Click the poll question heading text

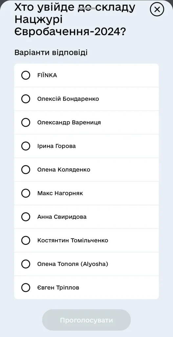coord(75,20)
